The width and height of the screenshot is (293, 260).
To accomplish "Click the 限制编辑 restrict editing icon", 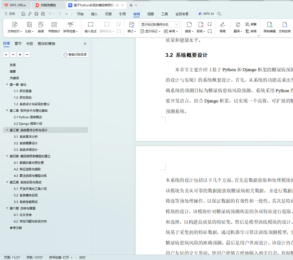I will coord(269,25).
